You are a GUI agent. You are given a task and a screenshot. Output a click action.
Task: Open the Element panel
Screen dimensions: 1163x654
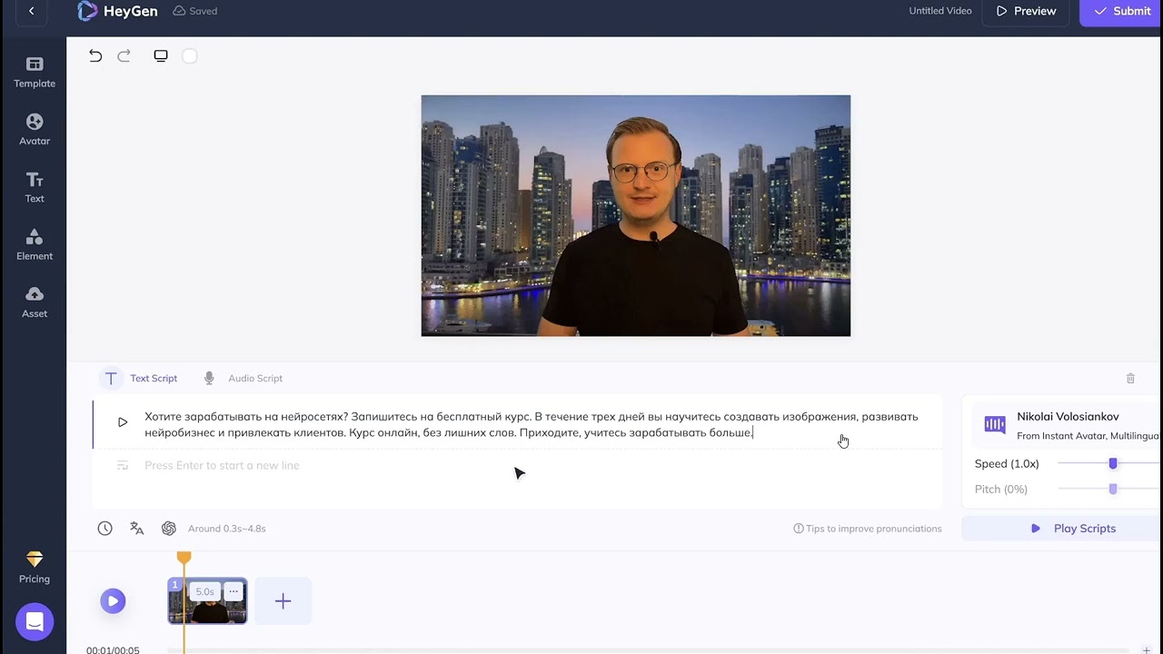coord(35,245)
